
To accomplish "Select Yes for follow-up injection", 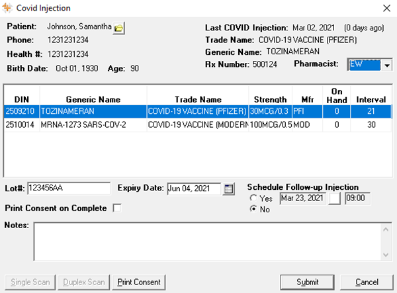I will pyautogui.click(x=253, y=198).
